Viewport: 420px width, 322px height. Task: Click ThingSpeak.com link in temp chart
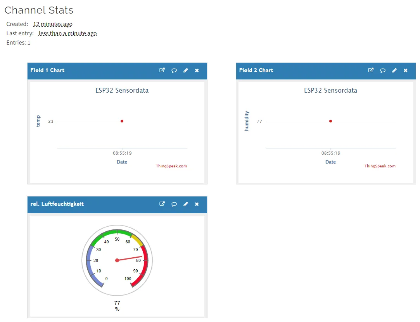coord(171,166)
